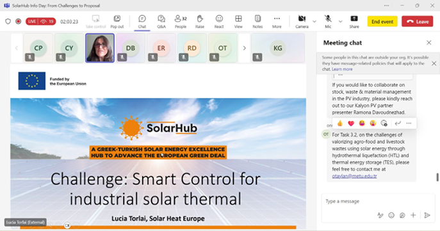Open the emoji picker in compose box
The height and width of the screenshot is (231, 440).
click(x=391, y=215)
